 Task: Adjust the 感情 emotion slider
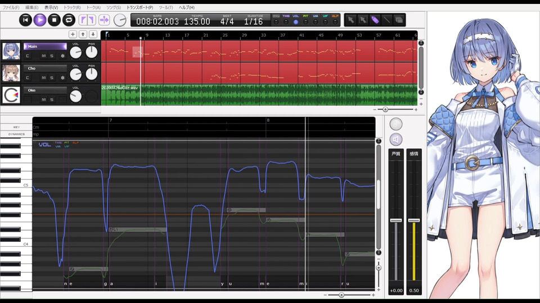[414, 220]
